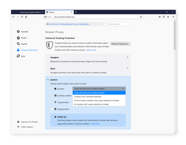Open a new tab with plus button
Image resolution: width=186 pixels, height=145 pixels.
tap(76, 12)
